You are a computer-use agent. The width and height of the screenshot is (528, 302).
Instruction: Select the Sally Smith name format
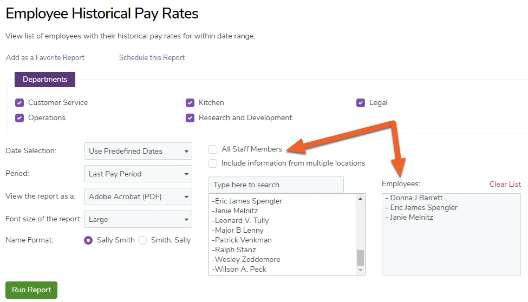click(88, 240)
